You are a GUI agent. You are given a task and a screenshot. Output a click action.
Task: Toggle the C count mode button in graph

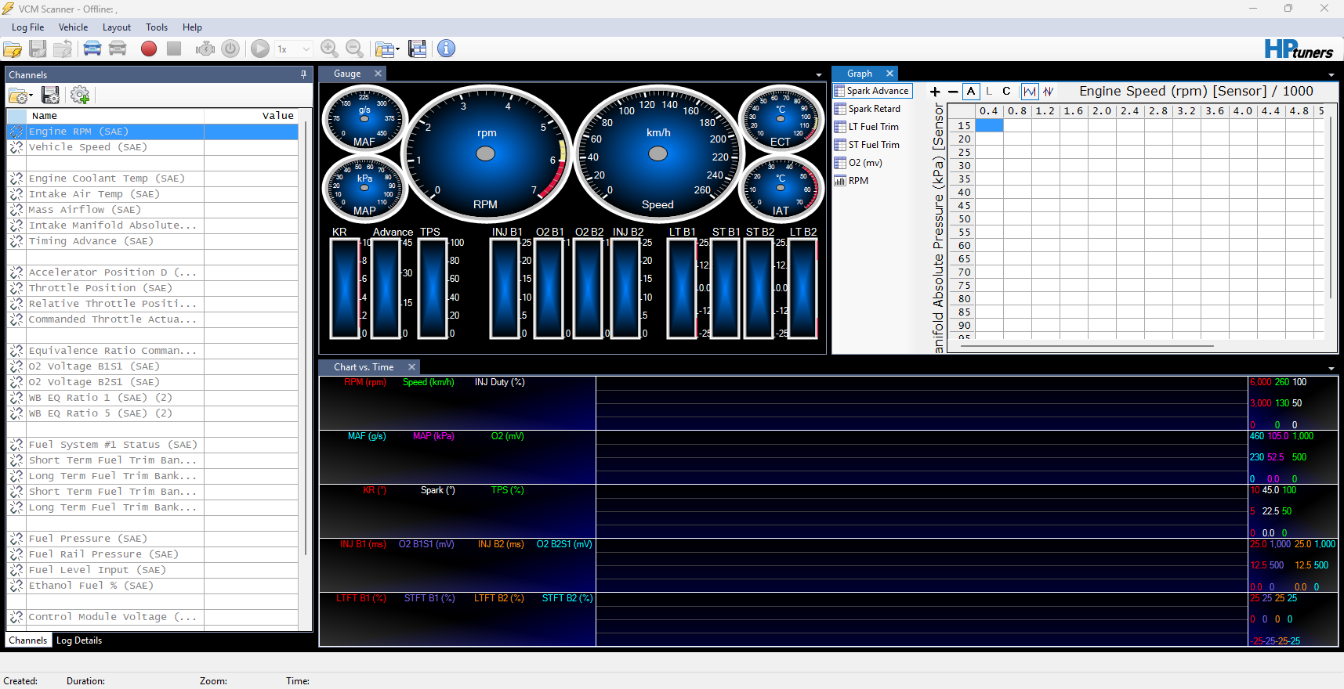point(1006,92)
